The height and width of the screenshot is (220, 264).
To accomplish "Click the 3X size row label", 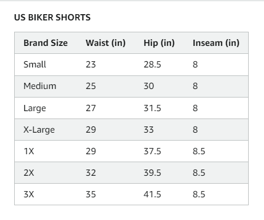I will tap(29, 194).
